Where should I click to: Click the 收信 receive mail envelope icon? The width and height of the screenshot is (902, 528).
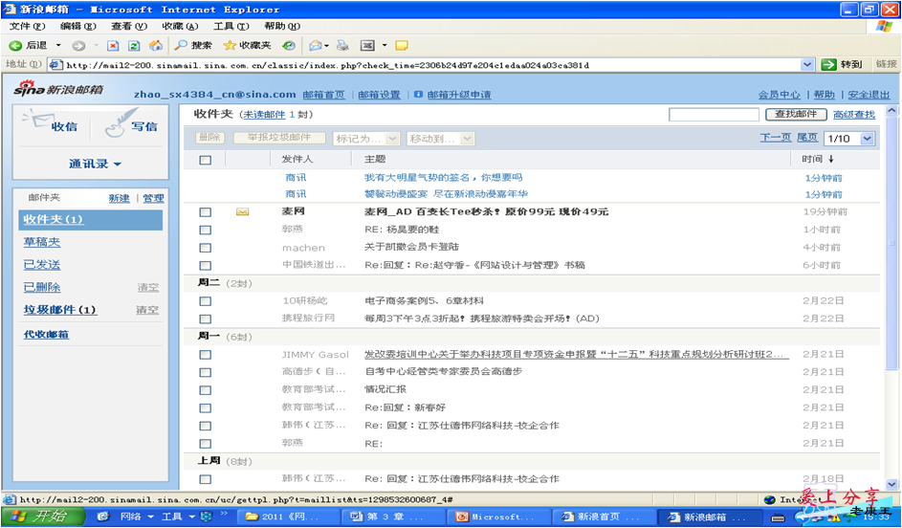pos(36,120)
